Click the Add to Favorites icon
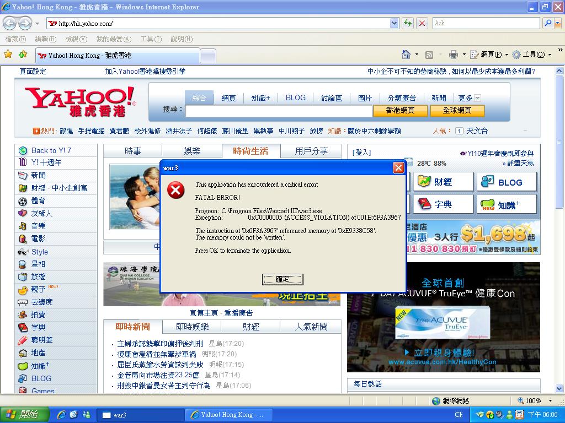Viewport: 565px width, 423px height. pyautogui.click(x=23, y=55)
